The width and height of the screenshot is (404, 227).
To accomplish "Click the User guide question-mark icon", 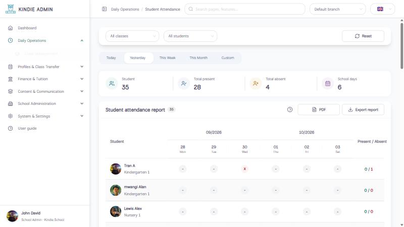I will 10,129.
